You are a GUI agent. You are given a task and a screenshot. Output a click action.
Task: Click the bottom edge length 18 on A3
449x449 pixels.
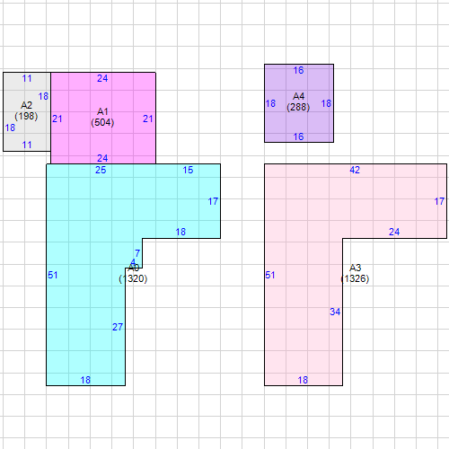pyautogui.click(x=303, y=380)
